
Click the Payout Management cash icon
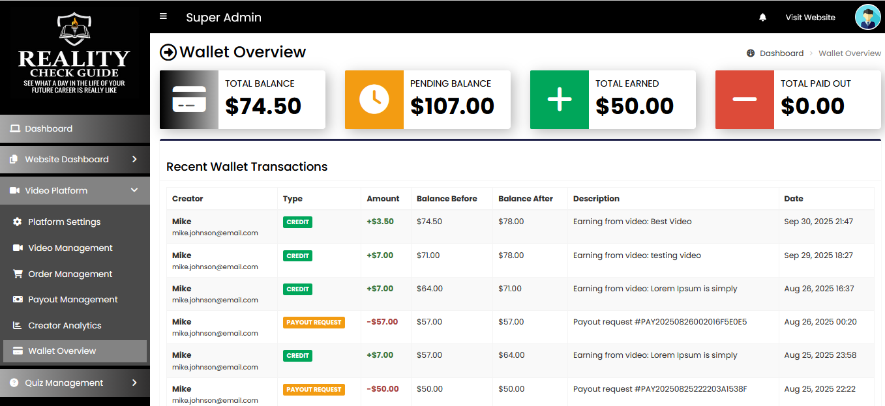[18, 300]
